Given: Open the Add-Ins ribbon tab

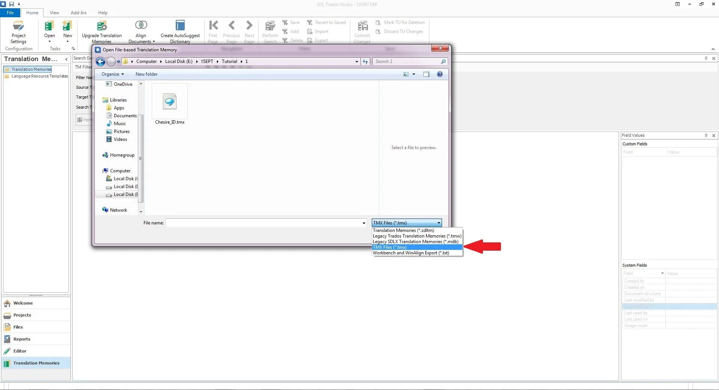Looking at the screenshot, I should 79,13.
